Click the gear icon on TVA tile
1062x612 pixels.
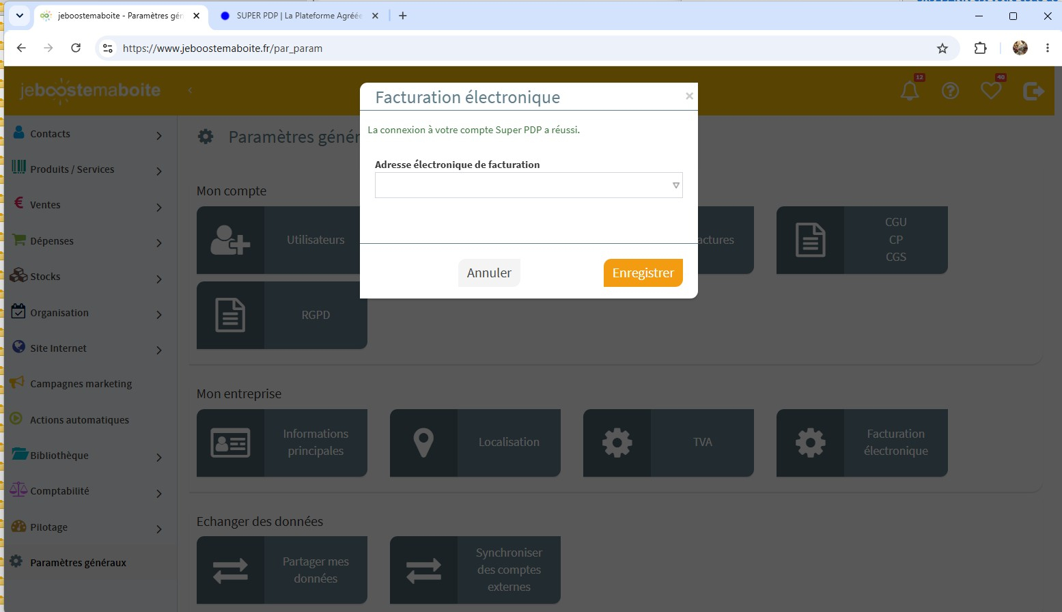[x=617, y=443]
